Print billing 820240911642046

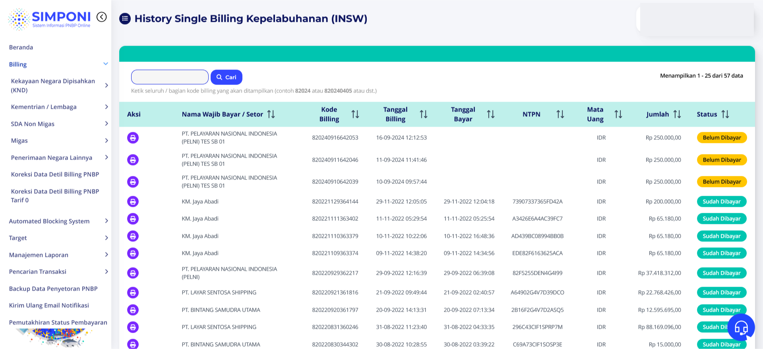(133, 160)
